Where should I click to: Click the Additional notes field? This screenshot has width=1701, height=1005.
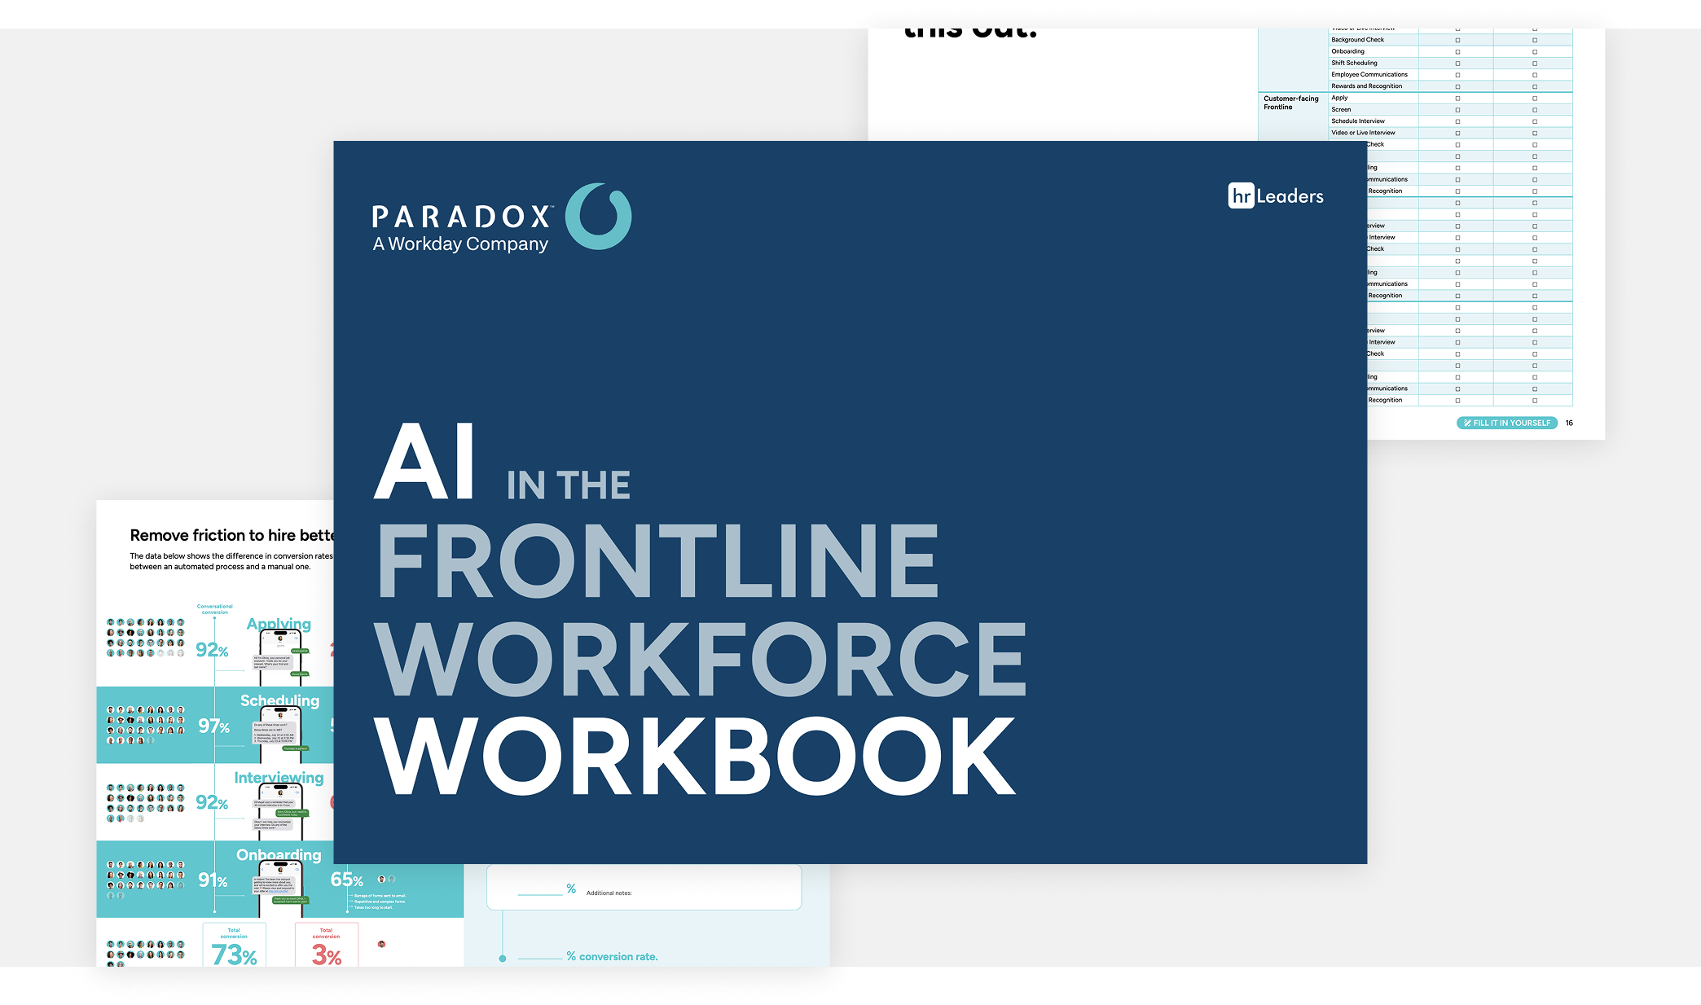click(644, 887)
